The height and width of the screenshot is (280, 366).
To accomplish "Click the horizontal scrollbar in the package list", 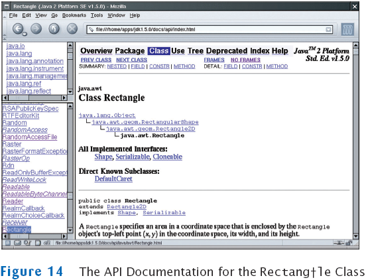I will pos(34,98).
